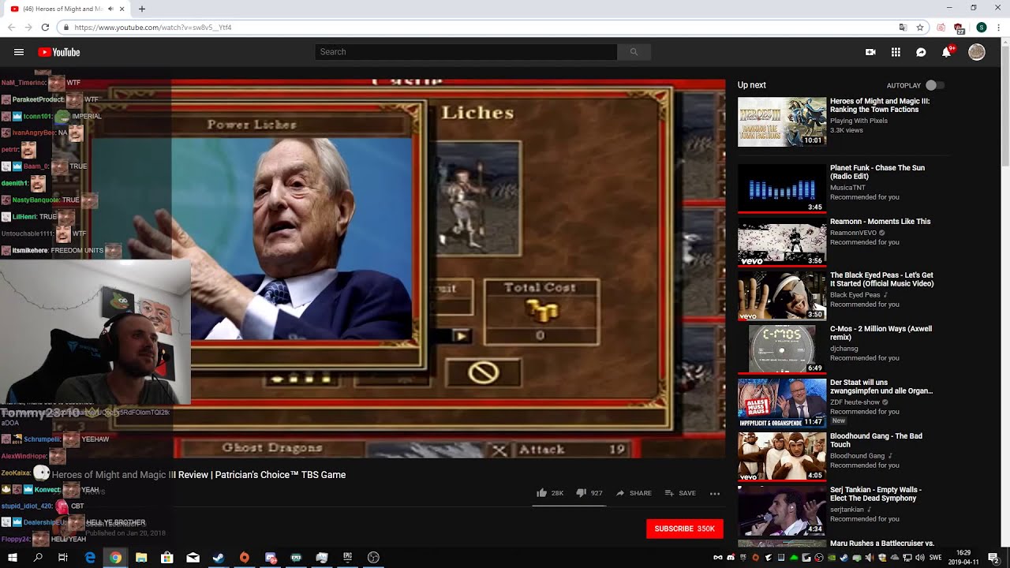
Task: Reload the current page
Action: pyautogui.click(x=45, y=28)
